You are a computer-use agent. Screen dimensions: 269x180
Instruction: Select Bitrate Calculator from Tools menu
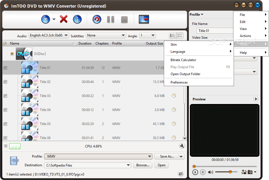199,60
